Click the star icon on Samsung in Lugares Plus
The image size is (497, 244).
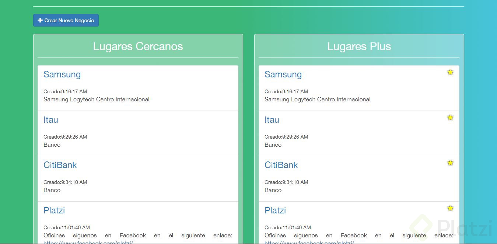[450, 72]
